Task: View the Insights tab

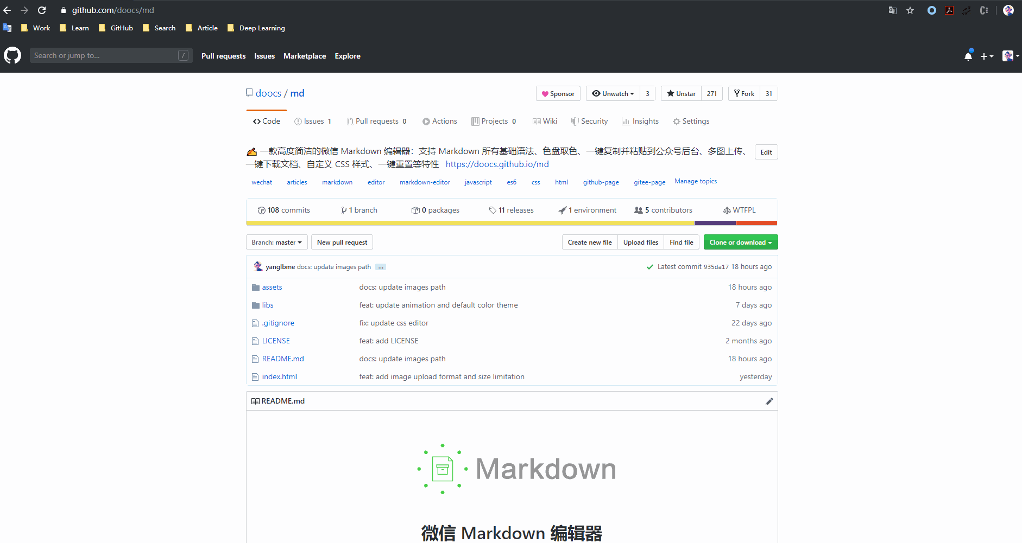Action: coord(640,122)
